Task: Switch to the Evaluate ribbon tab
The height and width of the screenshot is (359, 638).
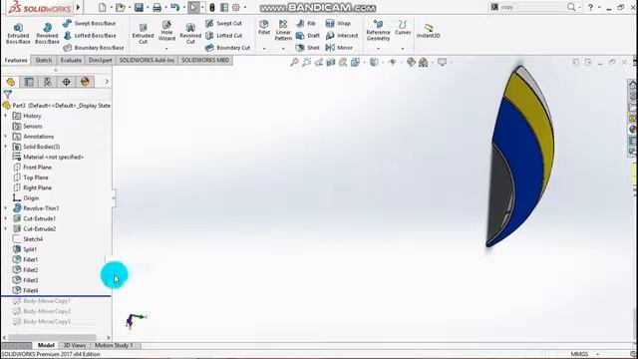Action: 71,60
